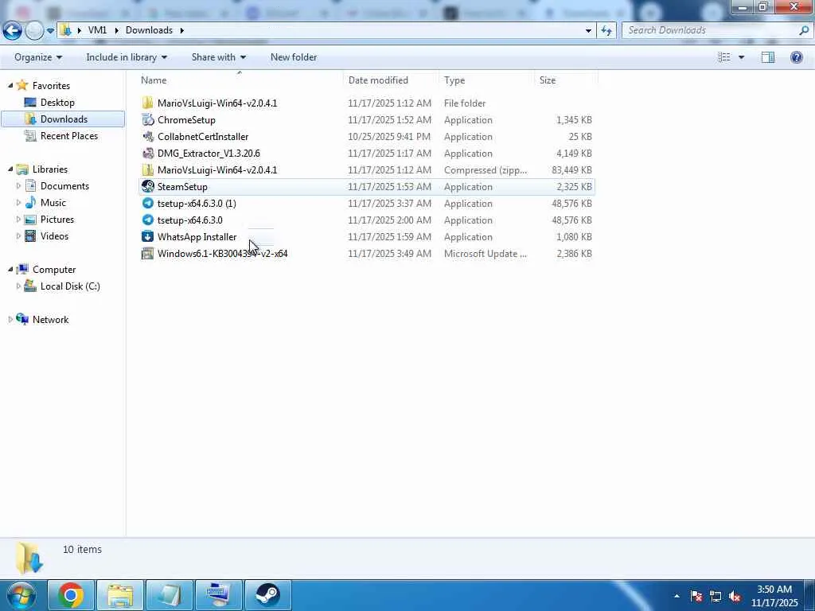Image resolution: width=815 pixels, height=611 pixels.
Task: Select the tsetup-x64.6.3.0 2:00 AM file icon
Action: coord(147,220)
